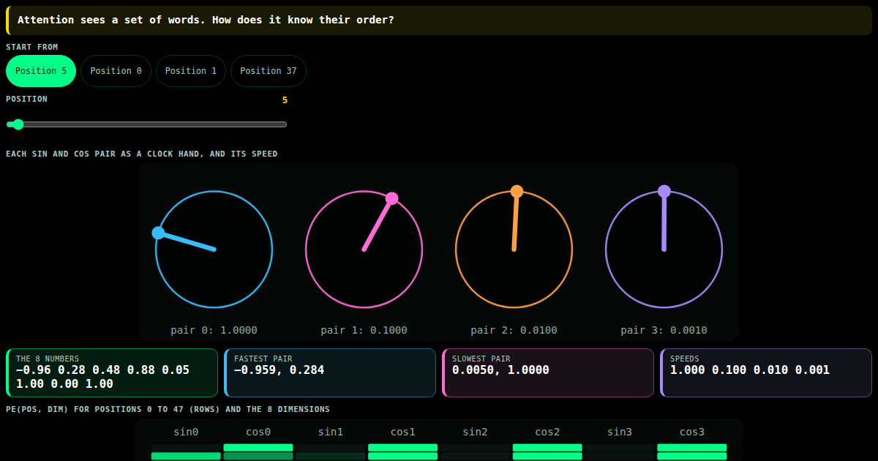878x461 pixels.
Task: Click the cos1 column header
Action: coord(402,432)
